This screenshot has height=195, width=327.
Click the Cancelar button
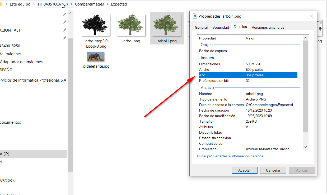273,170
